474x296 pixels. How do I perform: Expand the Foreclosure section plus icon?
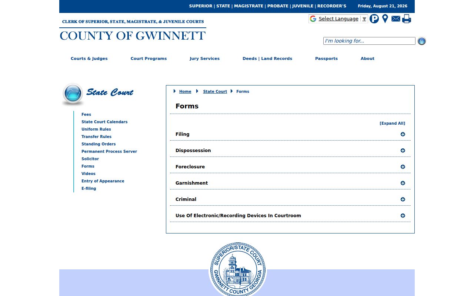(x=403, y=167)
